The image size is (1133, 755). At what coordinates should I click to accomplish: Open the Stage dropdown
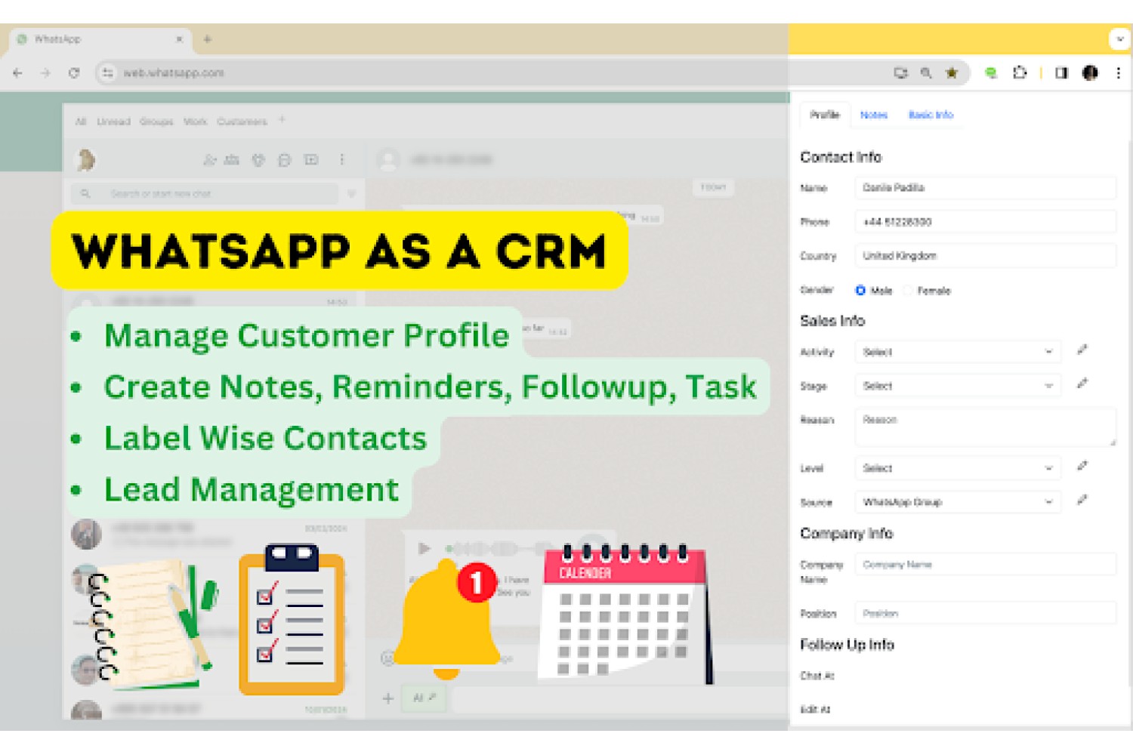tap(958, 386)
